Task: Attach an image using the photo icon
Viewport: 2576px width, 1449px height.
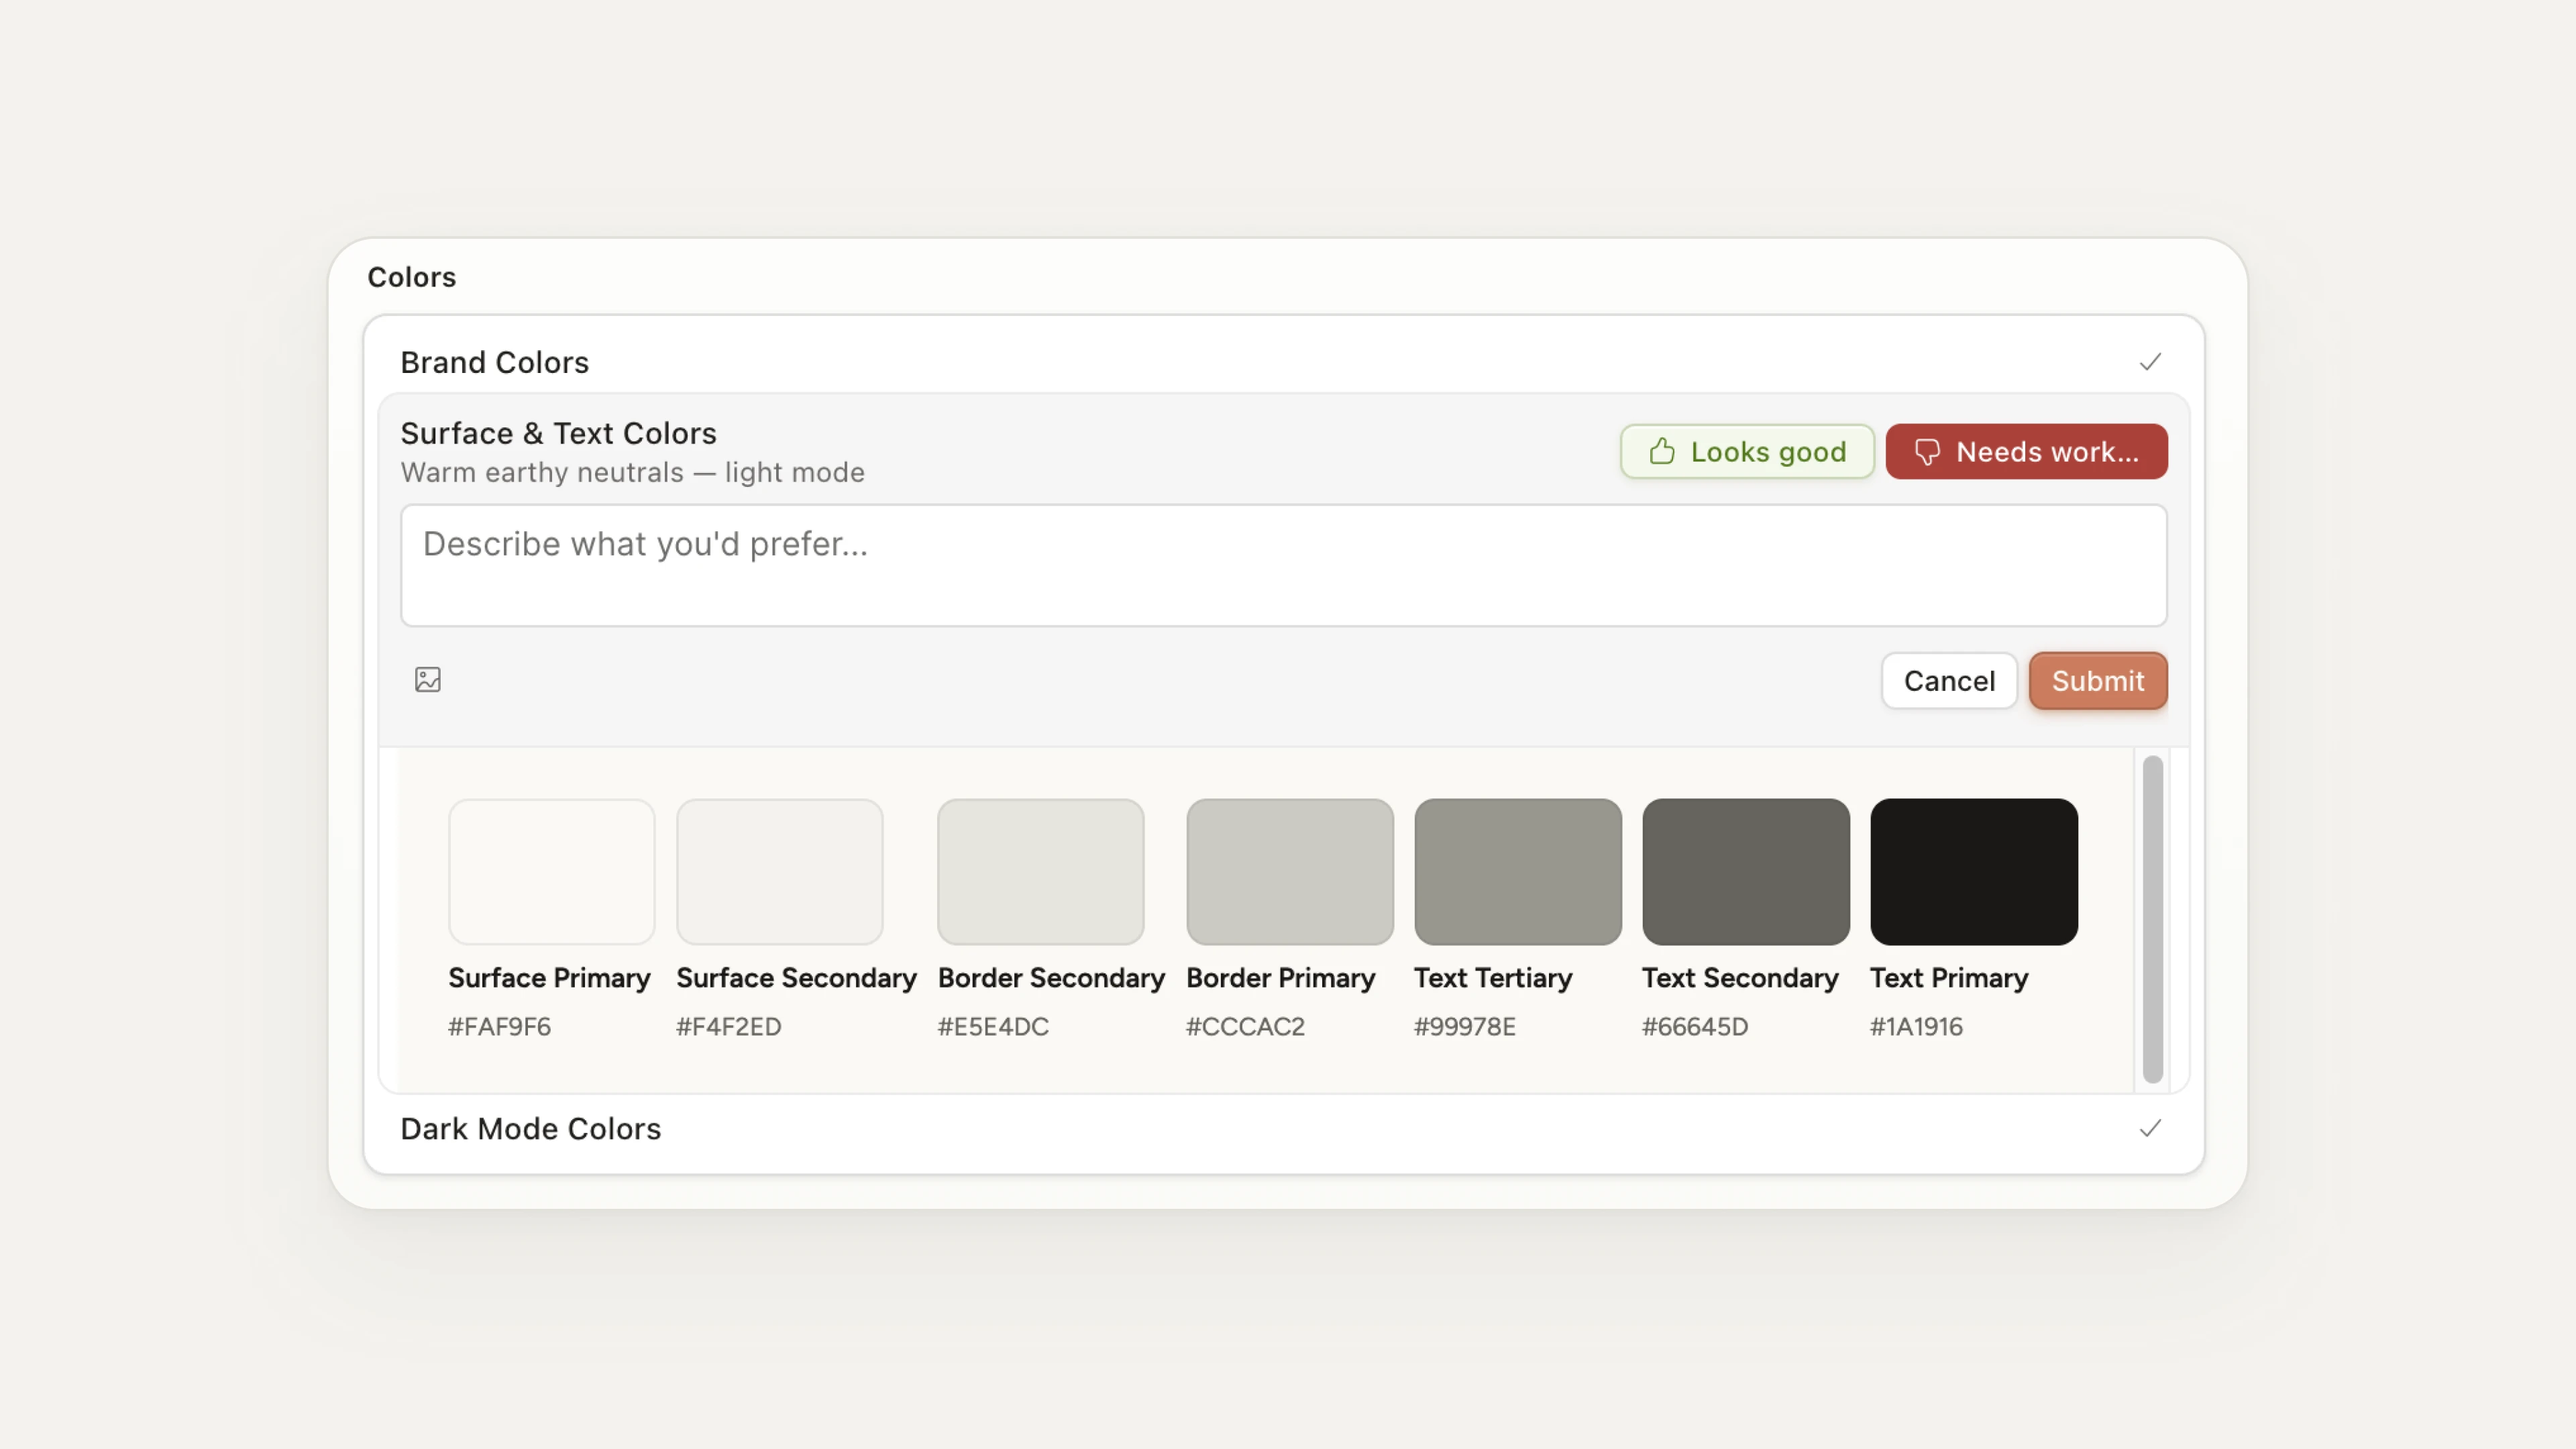Action: coord(428,681)
